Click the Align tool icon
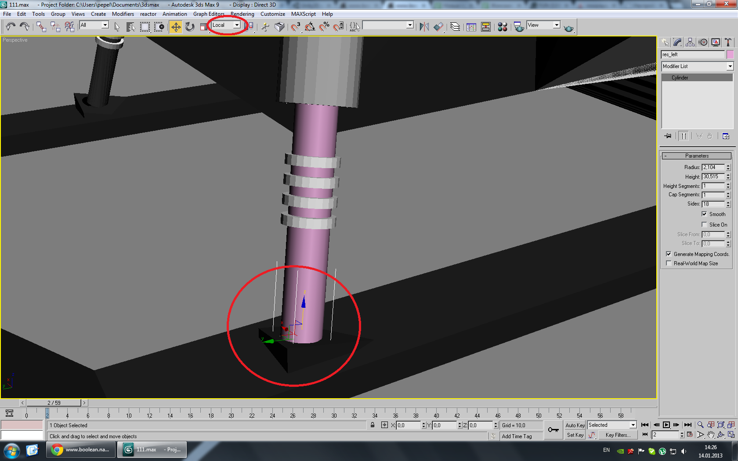 tap(438, 27)
